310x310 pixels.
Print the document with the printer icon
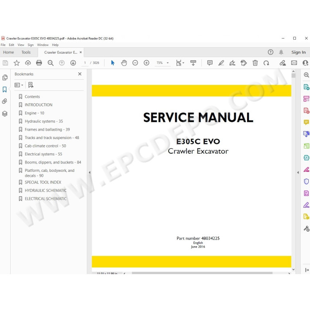(x=39, y=63)
